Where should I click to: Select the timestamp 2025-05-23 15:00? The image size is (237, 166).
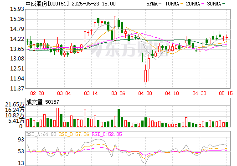pos(93,4)
